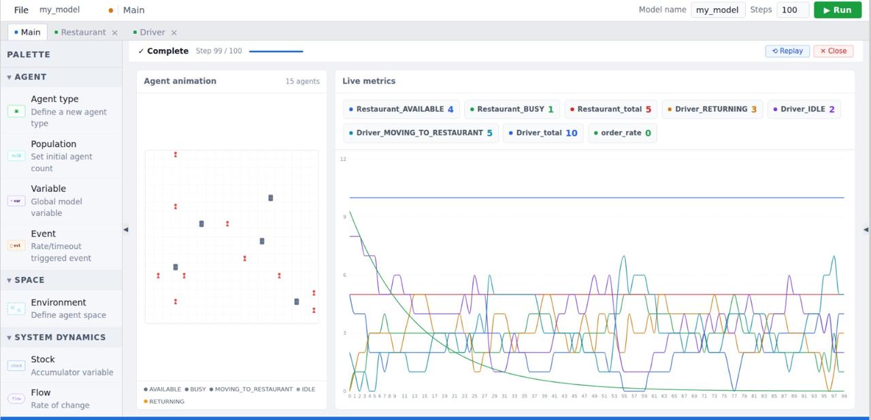
Task: Click the right panel collapse arrow
Action: [x=866, y=229]
